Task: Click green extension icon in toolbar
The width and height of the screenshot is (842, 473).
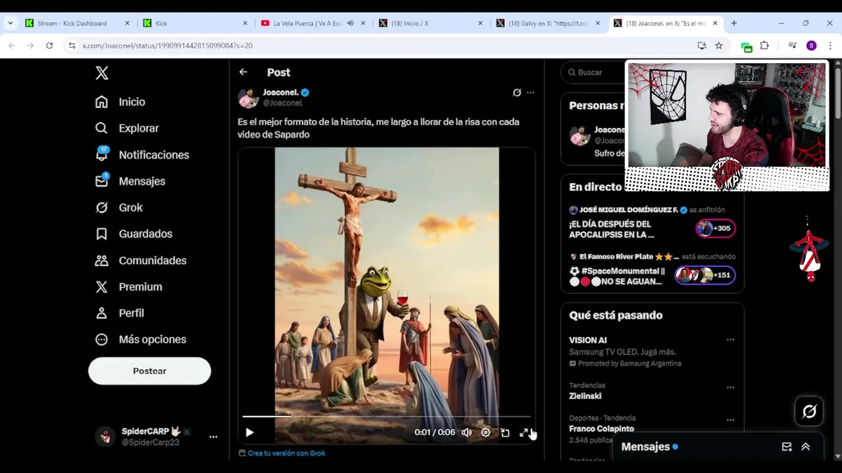Action: pos(746,46)
